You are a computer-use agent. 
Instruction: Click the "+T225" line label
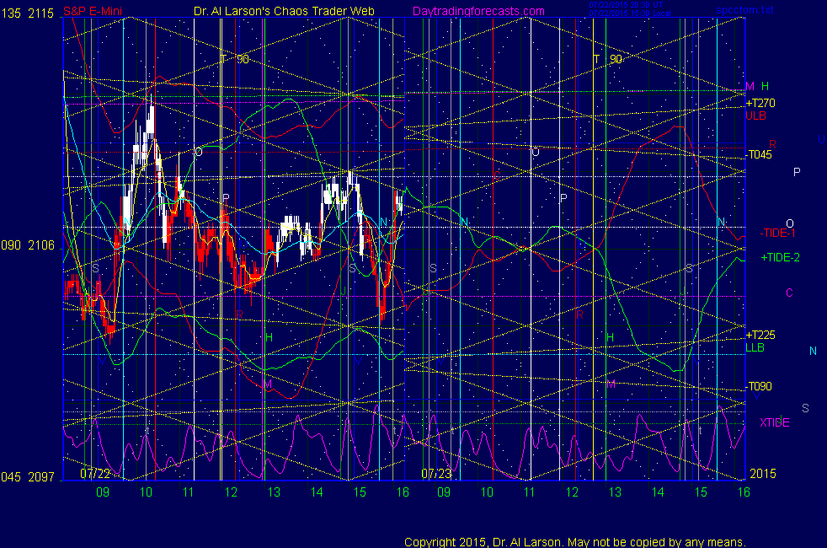[x=760, y=335]
